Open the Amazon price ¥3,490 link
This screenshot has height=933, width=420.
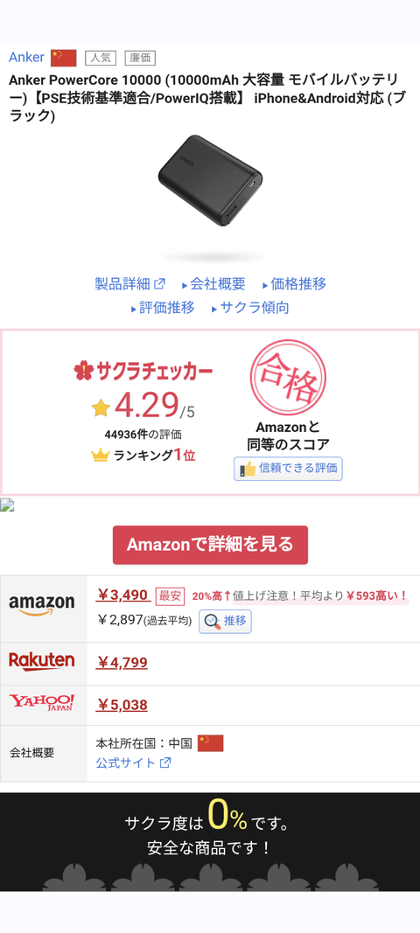pyautogui.click(x=123, y=595)
